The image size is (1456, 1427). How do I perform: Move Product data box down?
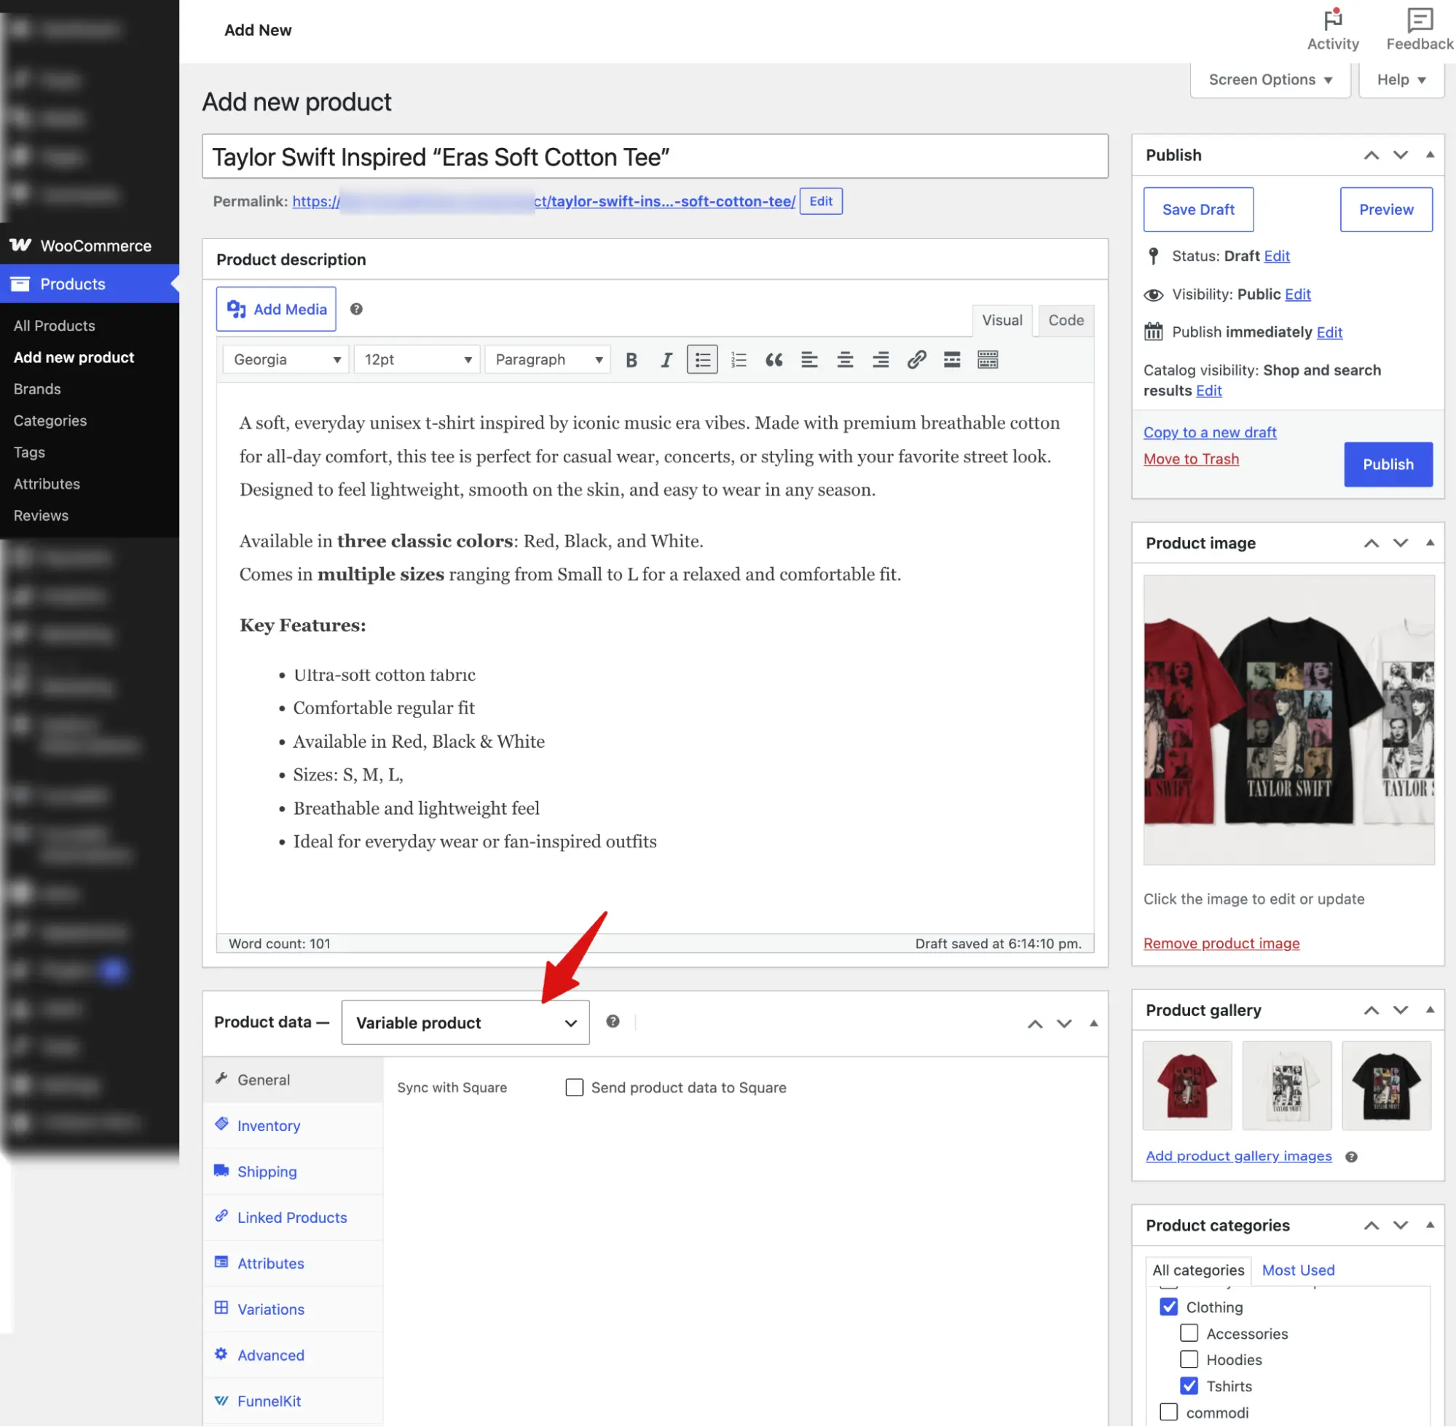click(1064, 1024)
